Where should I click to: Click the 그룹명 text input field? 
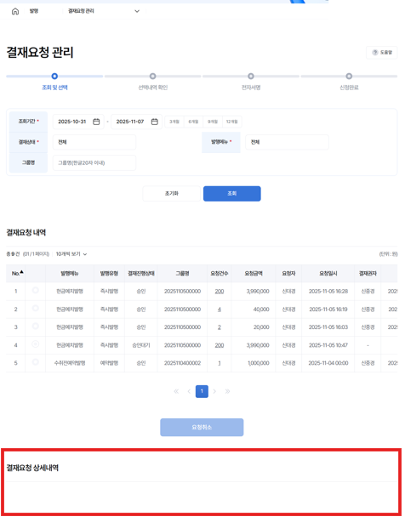[94, 162]
